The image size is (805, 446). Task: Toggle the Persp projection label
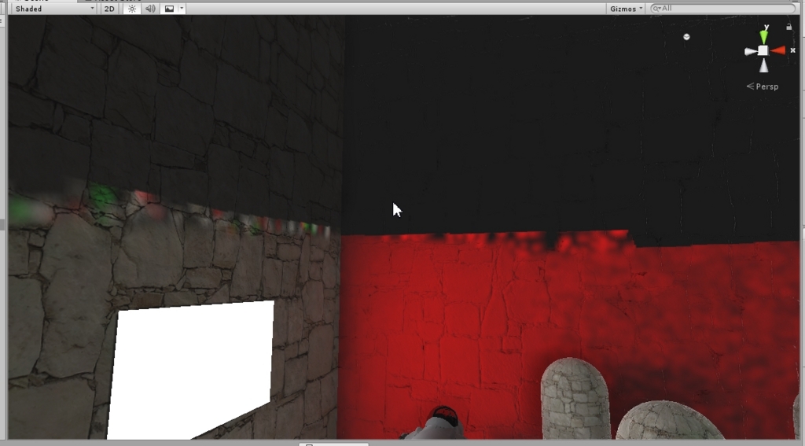[763, 87]
